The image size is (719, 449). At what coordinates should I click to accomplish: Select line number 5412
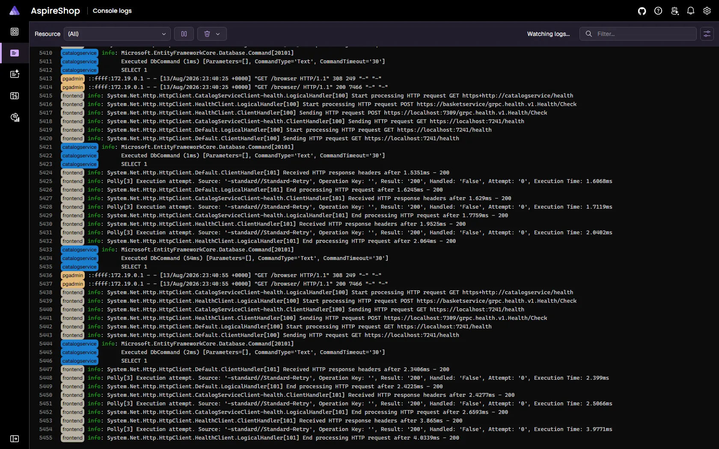click(x=46, y=70)
